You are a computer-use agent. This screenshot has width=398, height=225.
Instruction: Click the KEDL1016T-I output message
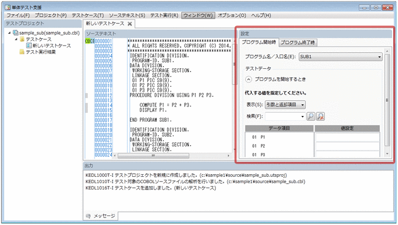[150, 188]
